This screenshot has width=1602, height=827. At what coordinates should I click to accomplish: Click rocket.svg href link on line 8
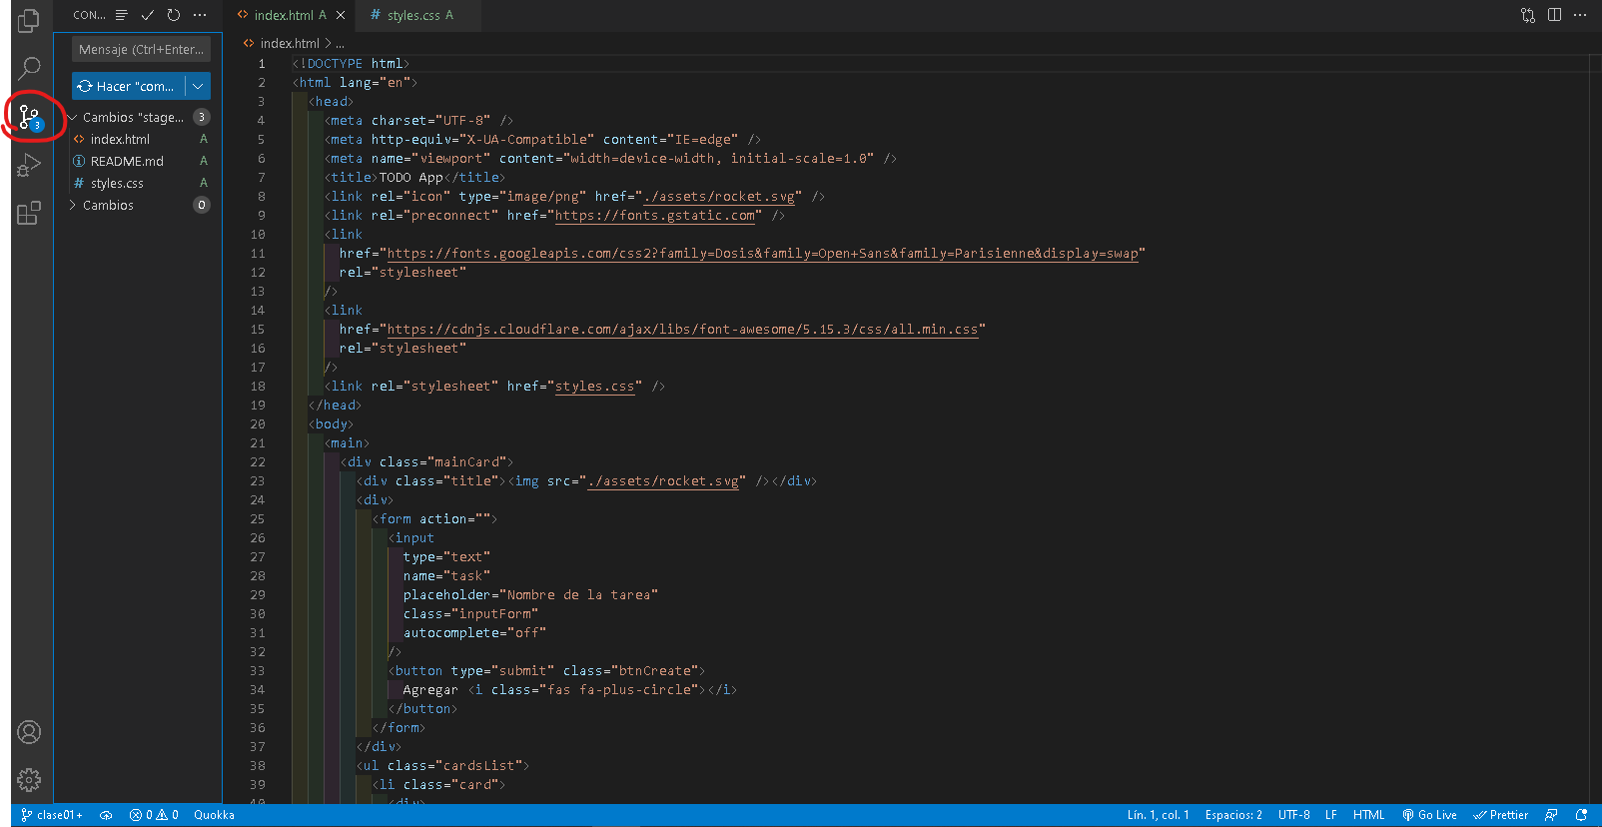coord(718,197)
